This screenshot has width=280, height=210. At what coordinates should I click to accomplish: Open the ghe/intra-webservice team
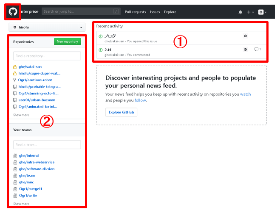(x=37, y=162)
